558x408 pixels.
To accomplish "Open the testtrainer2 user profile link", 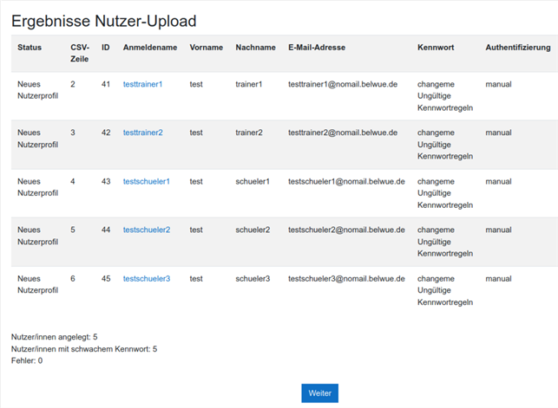I will click(142, 133).
